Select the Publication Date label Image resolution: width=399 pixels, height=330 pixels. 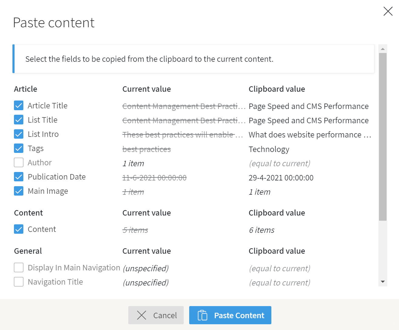pyautogui.click(x=57, y=177)
